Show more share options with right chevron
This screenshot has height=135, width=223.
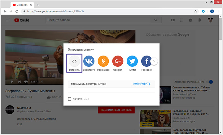point(154,61)
